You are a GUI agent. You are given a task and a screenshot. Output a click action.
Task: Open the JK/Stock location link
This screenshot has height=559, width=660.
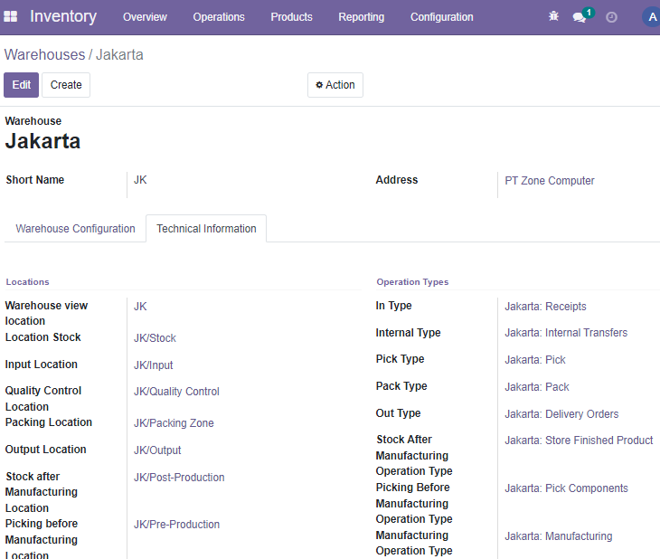point(155,338)
